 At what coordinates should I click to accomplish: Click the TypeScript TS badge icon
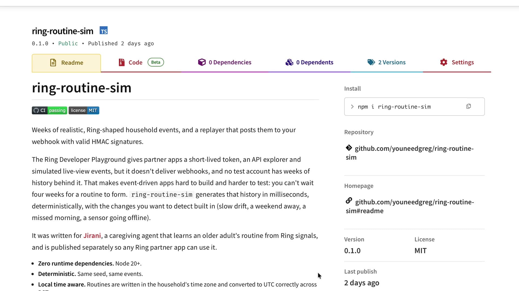104,30
